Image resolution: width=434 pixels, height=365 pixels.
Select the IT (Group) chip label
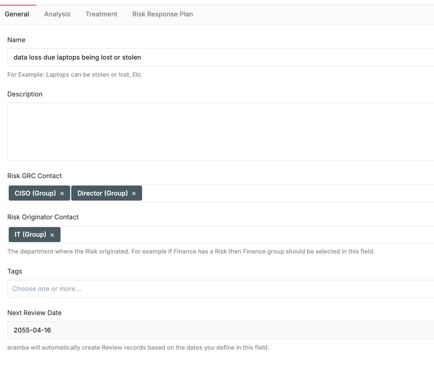tap(30, 234)
